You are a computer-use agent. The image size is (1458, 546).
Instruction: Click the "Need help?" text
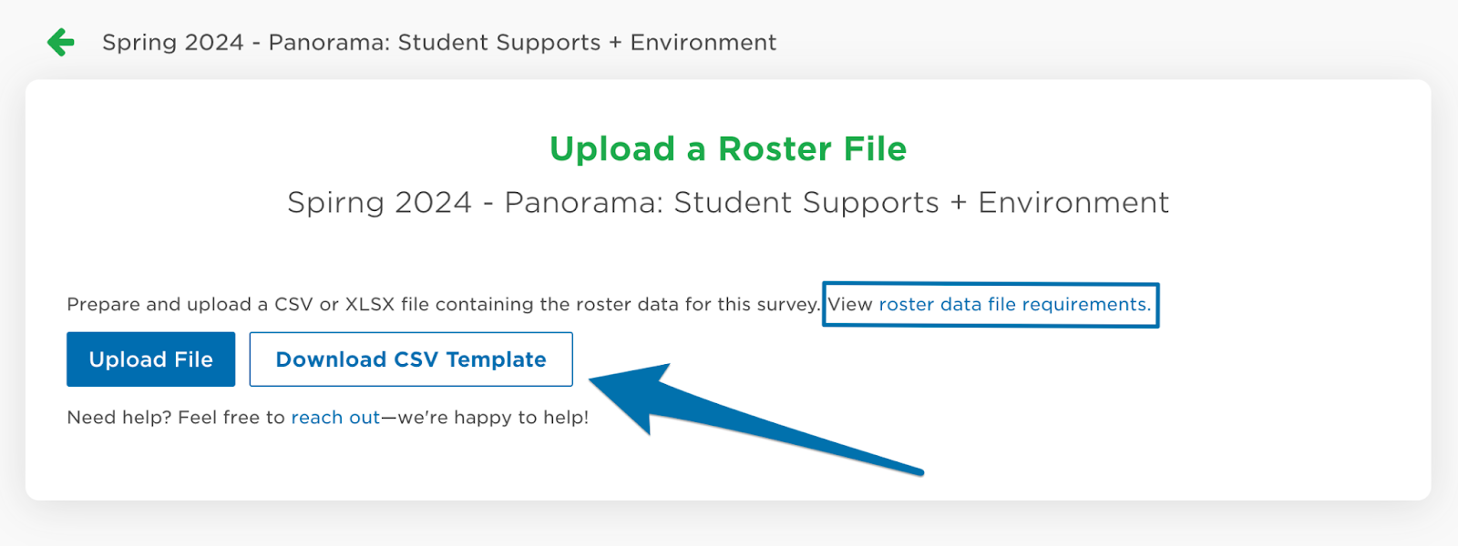[119, 418]
